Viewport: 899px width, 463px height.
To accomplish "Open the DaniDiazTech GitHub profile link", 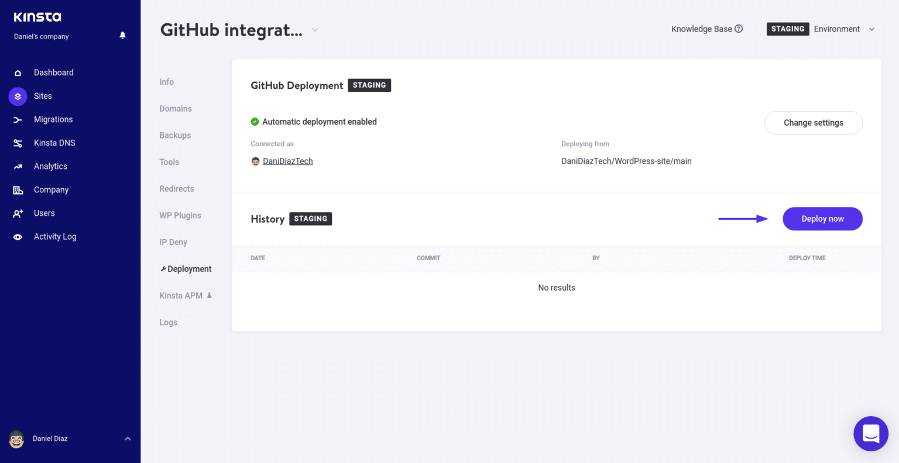I will click(x=287, y=161).
